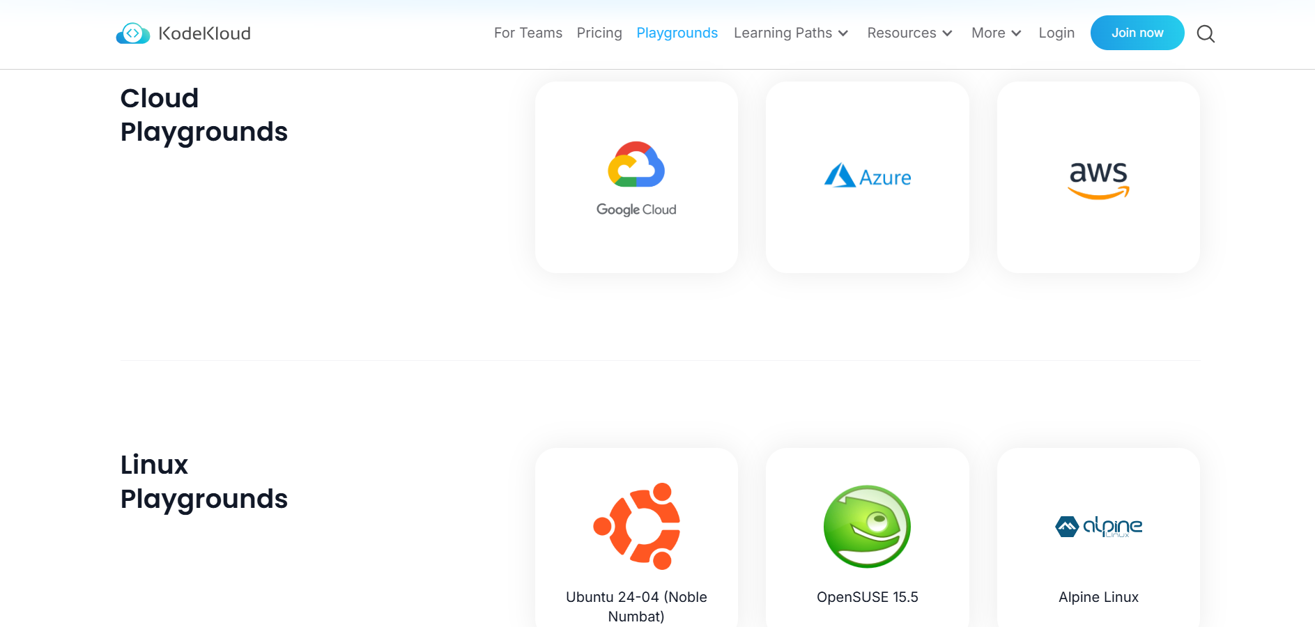Screen dimensions: 1315x627
Task: Click the Ubuntu logo
Action: (636, 526)
